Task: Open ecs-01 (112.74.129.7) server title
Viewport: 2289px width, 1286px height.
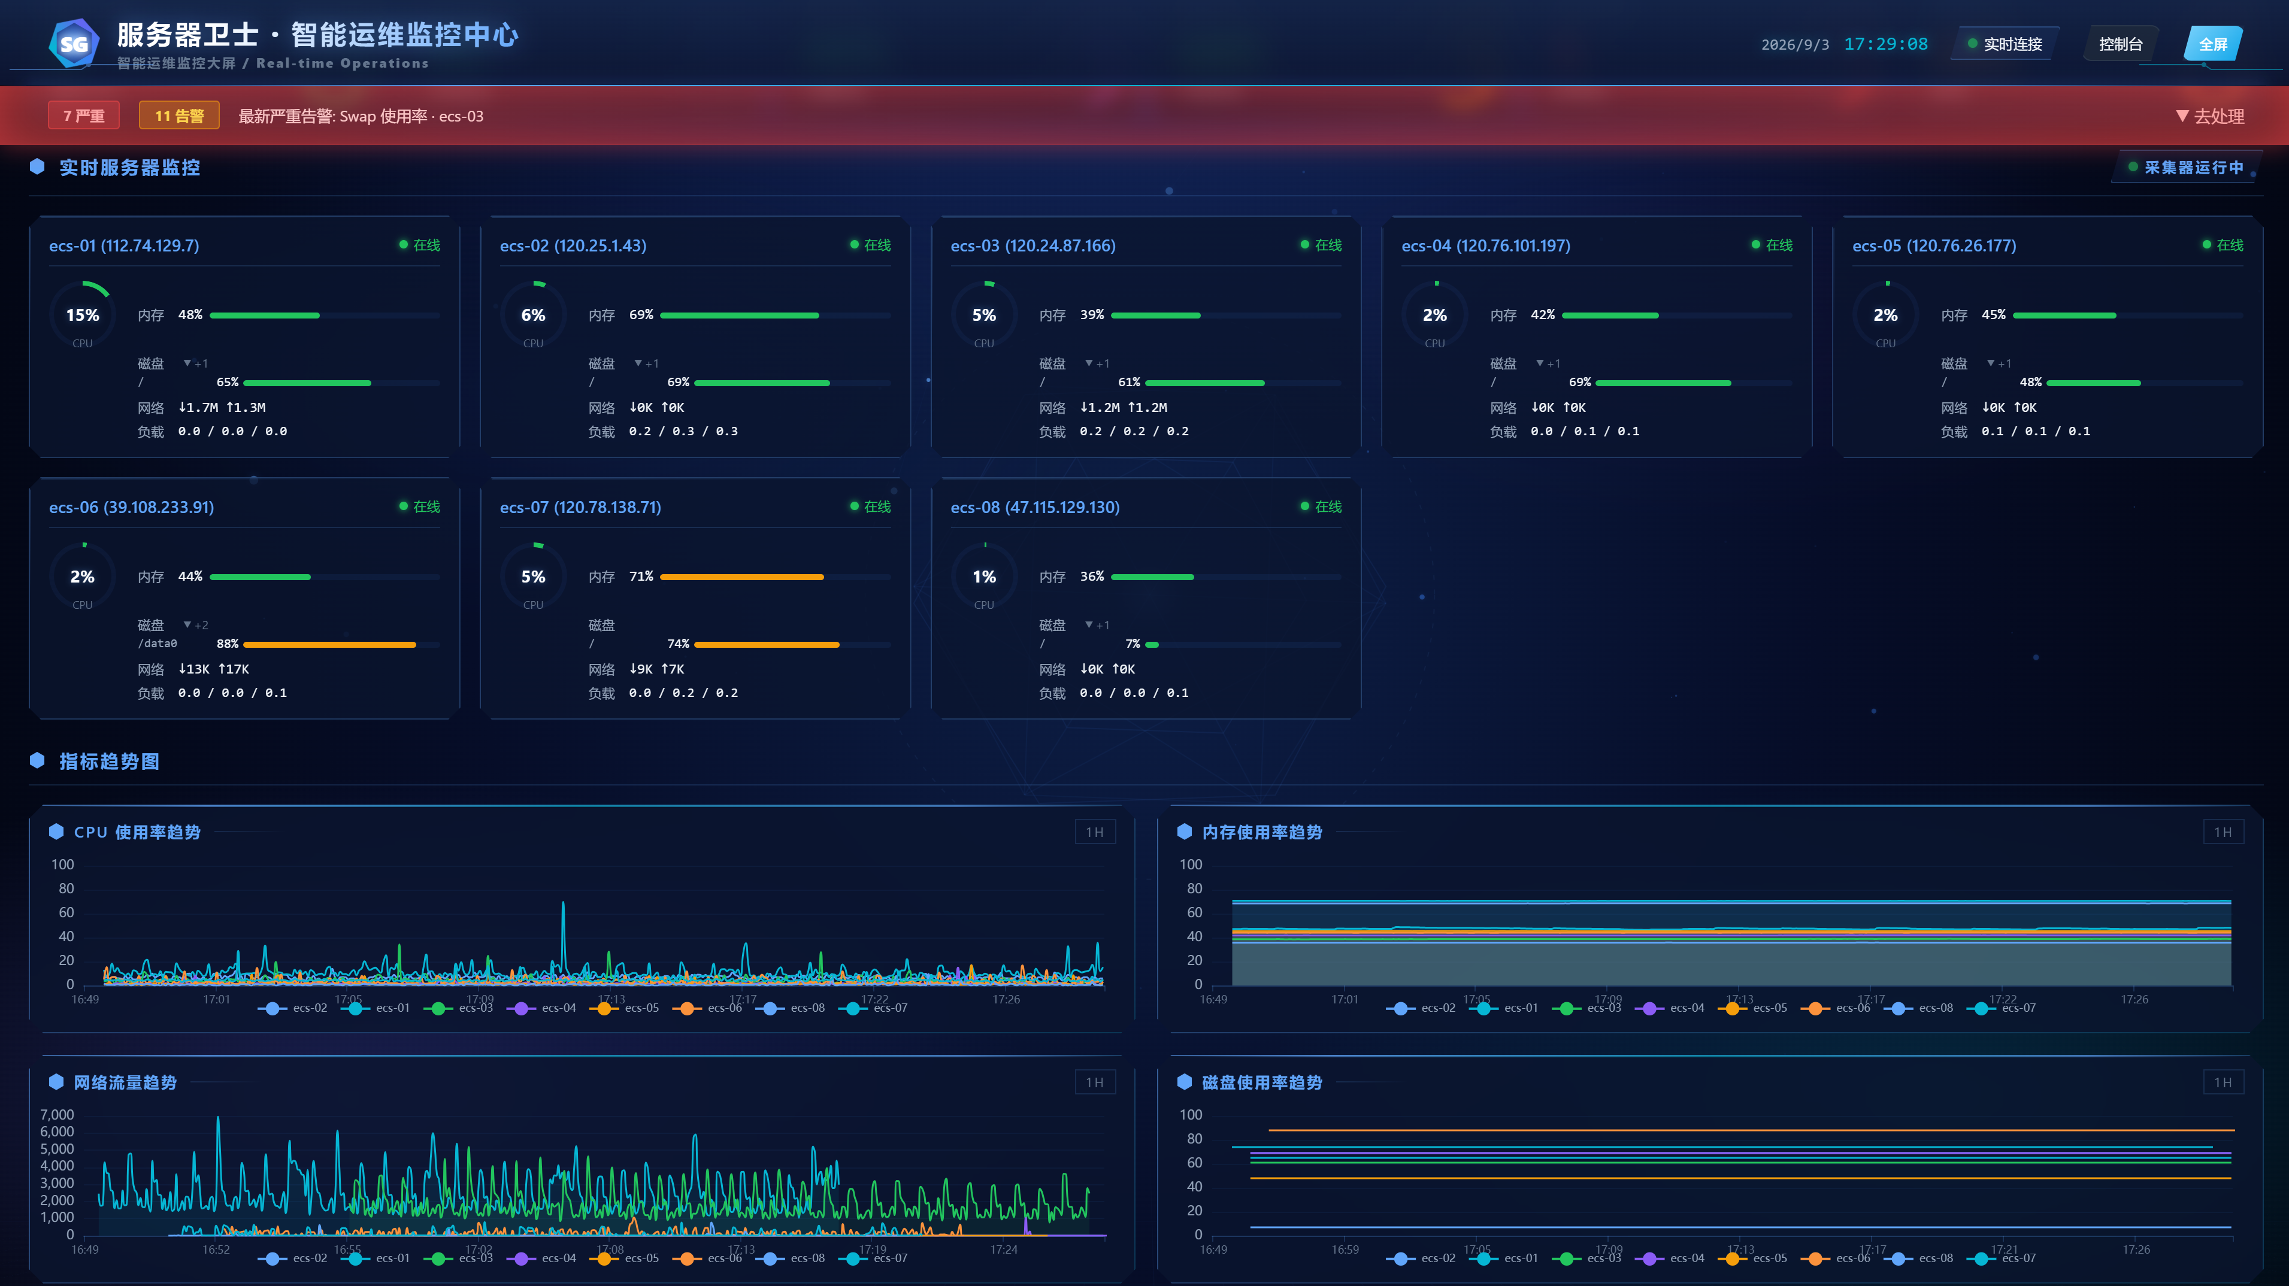Action: coord(125,245)
